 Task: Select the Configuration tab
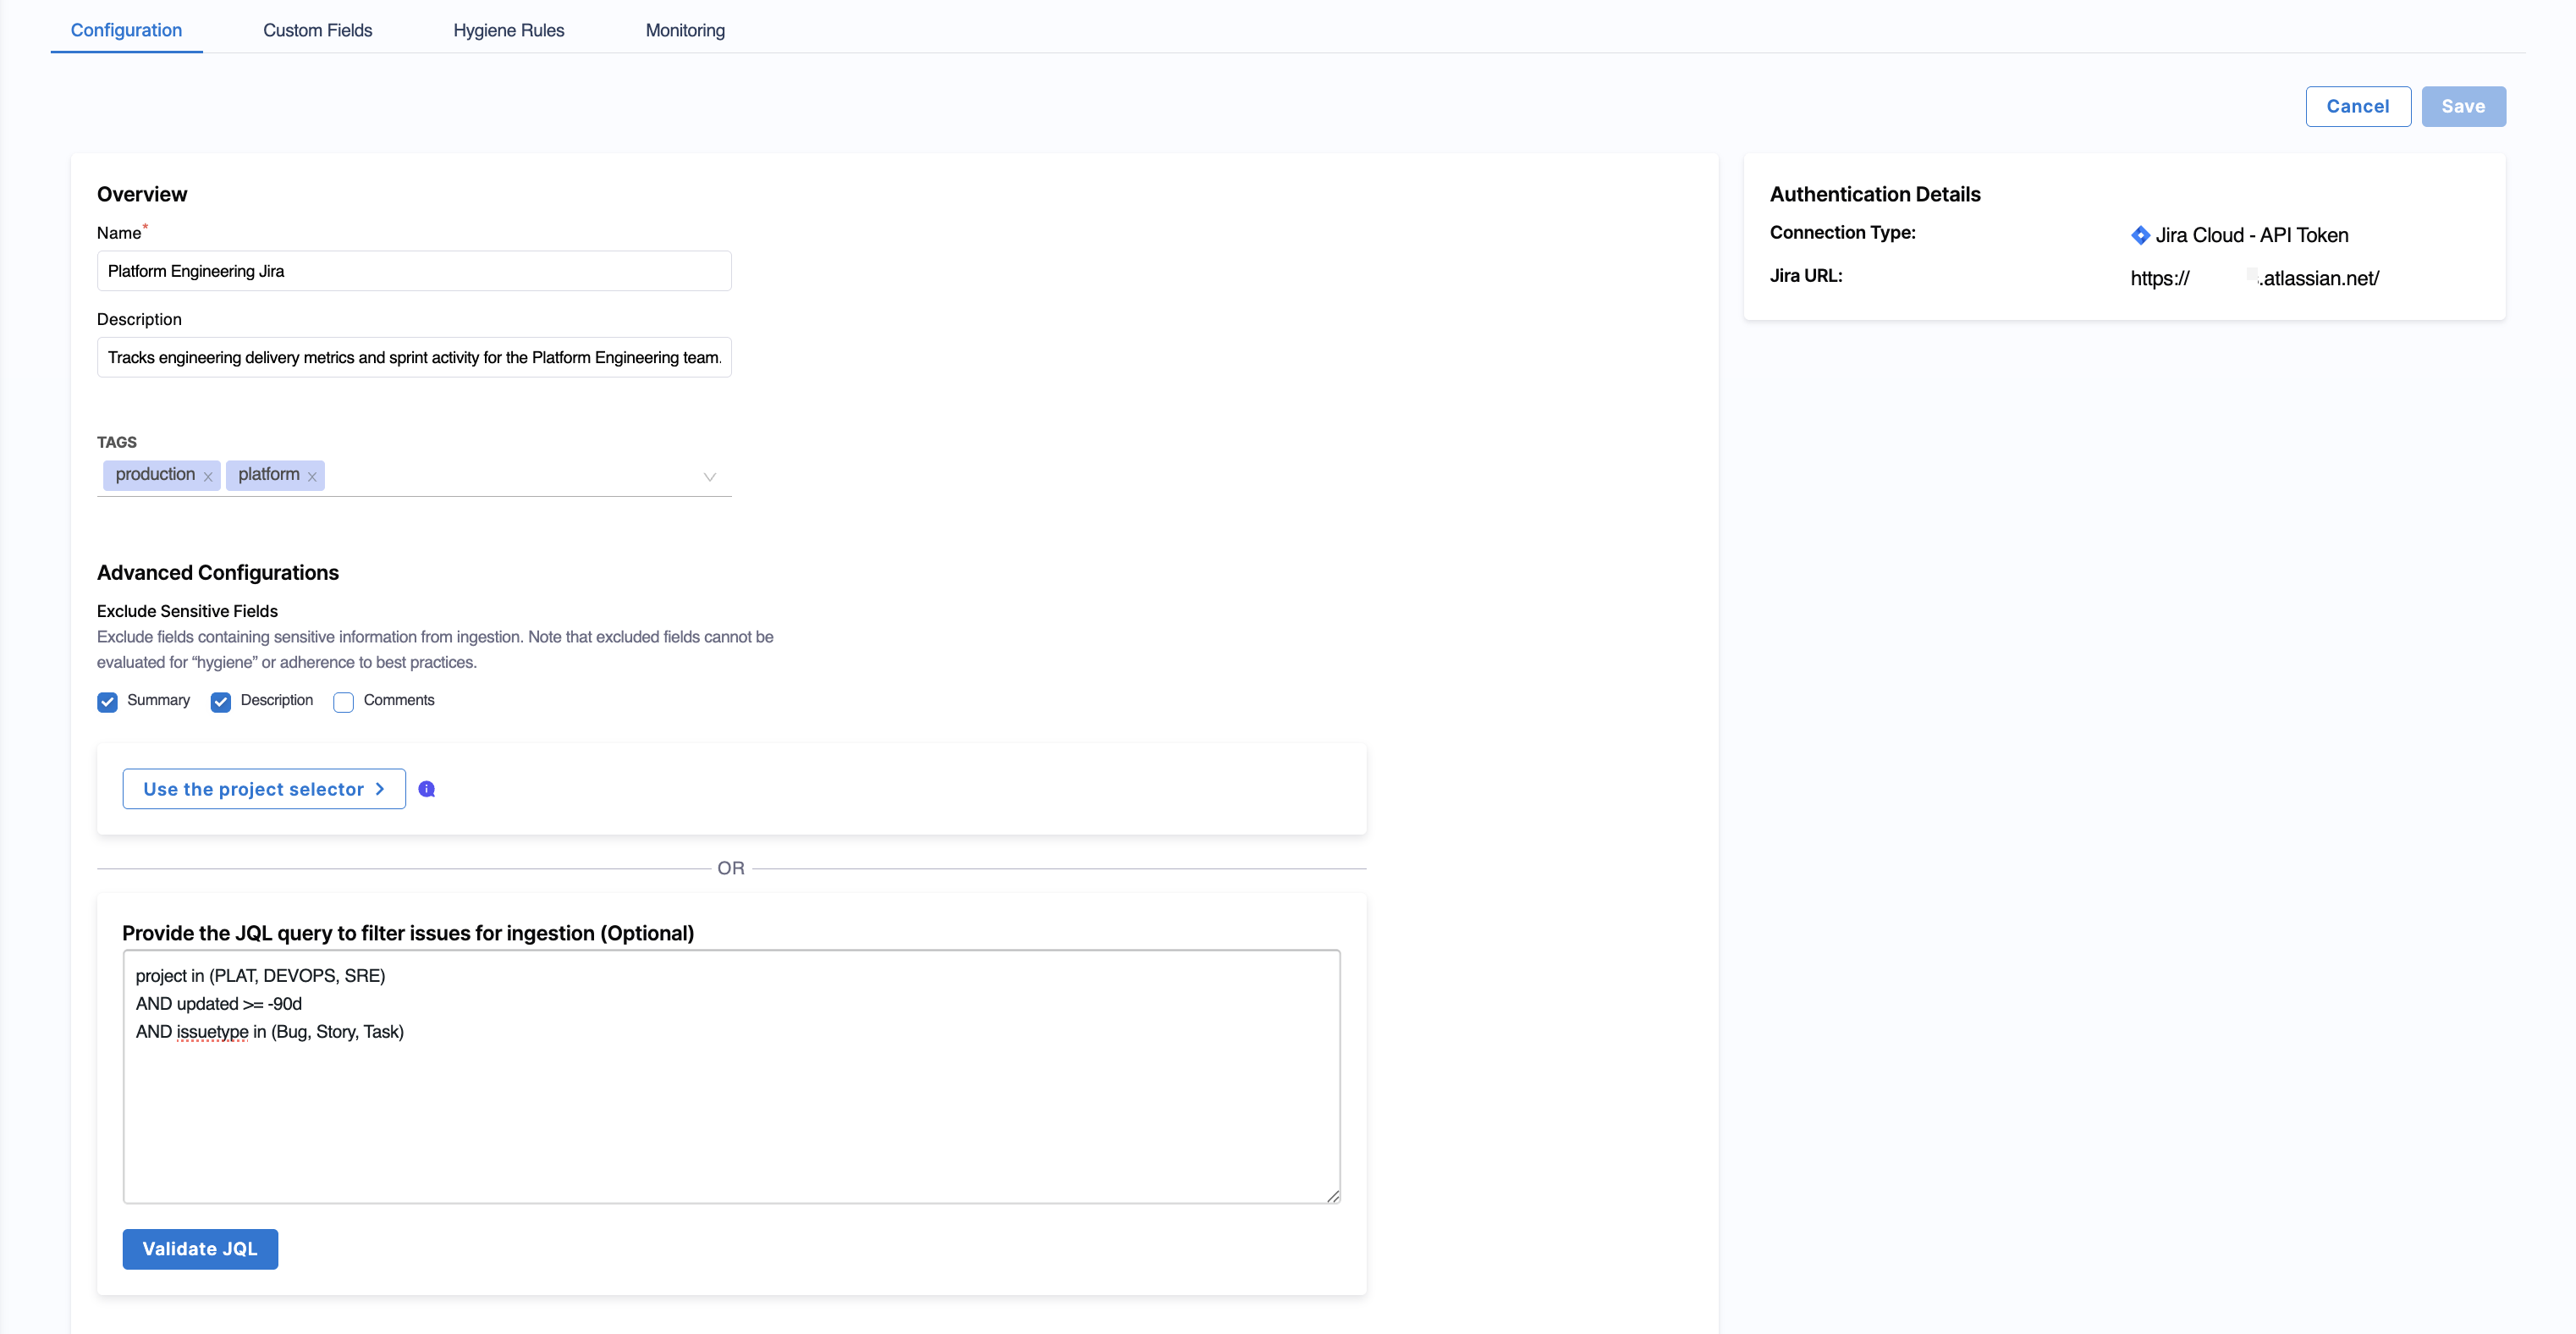(x=127, y=30)
